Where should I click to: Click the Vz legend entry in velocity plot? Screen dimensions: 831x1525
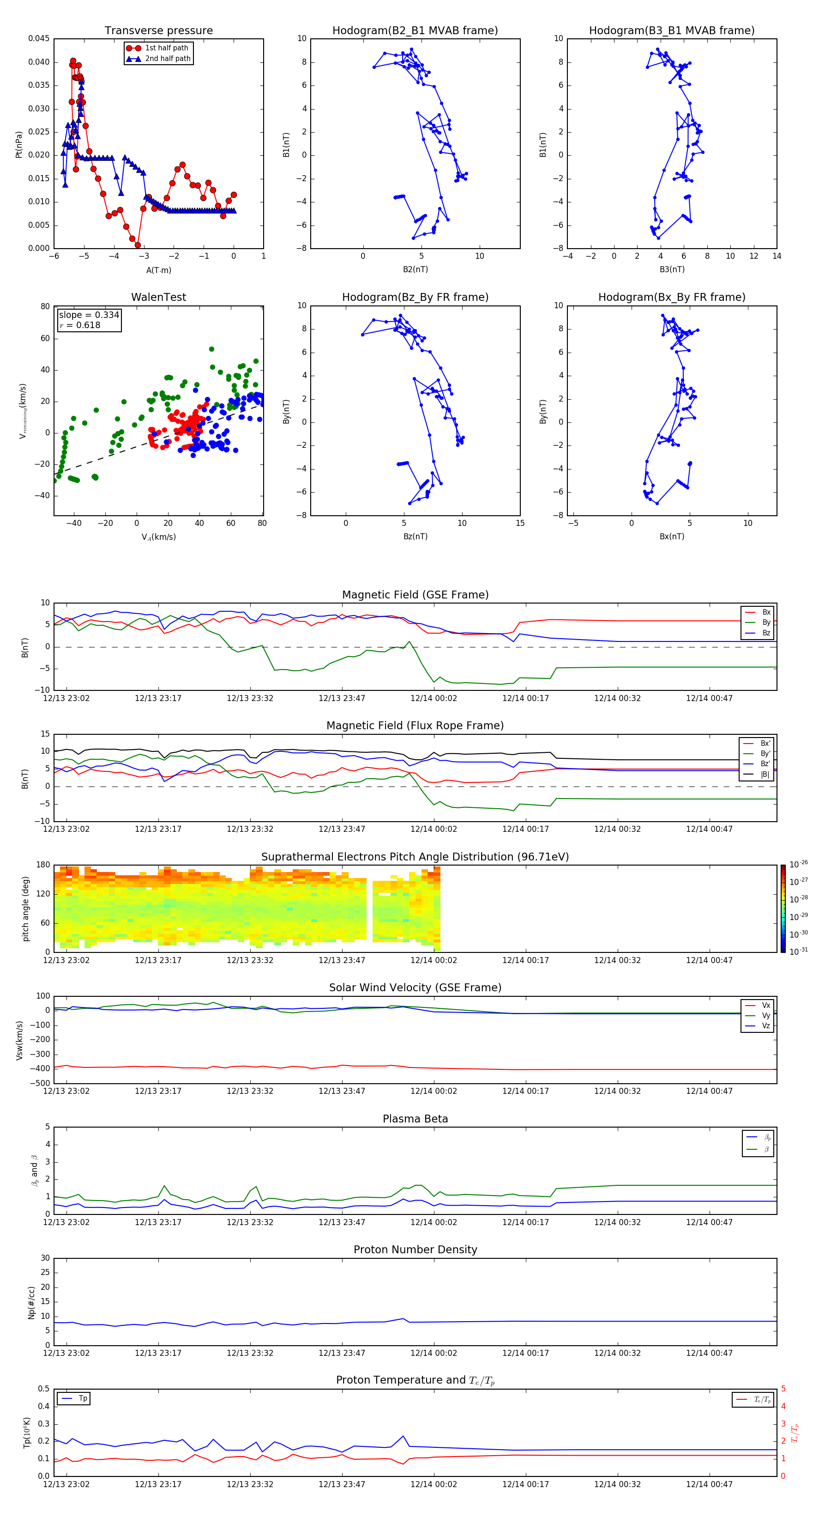coord(758,1026)
